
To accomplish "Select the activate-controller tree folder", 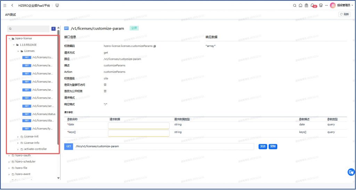I will (x=35, y=149).
